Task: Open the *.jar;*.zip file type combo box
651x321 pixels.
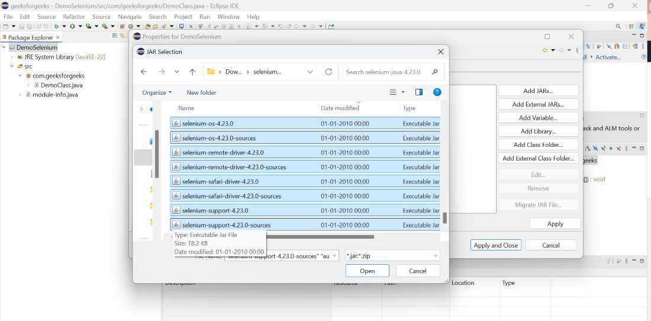Action: [x=392, y=256]
